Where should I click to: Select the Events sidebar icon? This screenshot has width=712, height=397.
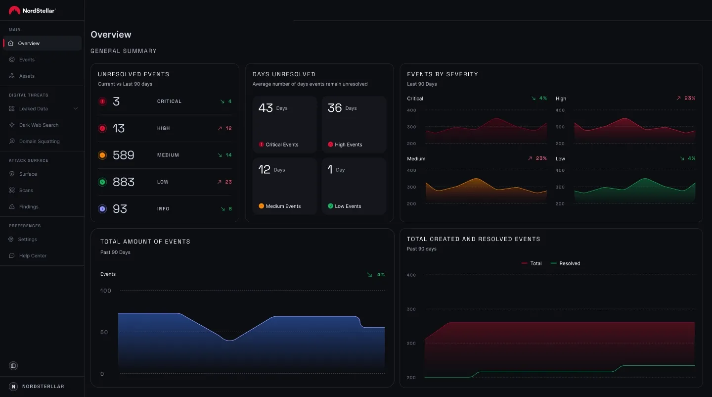pyautogui.click(x=10, y=59)
